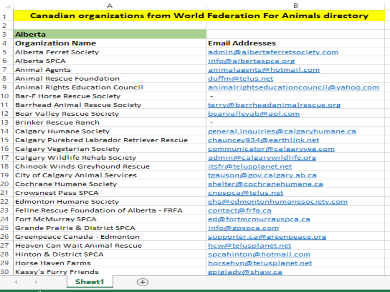The image size is (390, 292).
Task: Select Calgary Purebred Labrador Retriever Rescue cell
Action: pos(110,140)
